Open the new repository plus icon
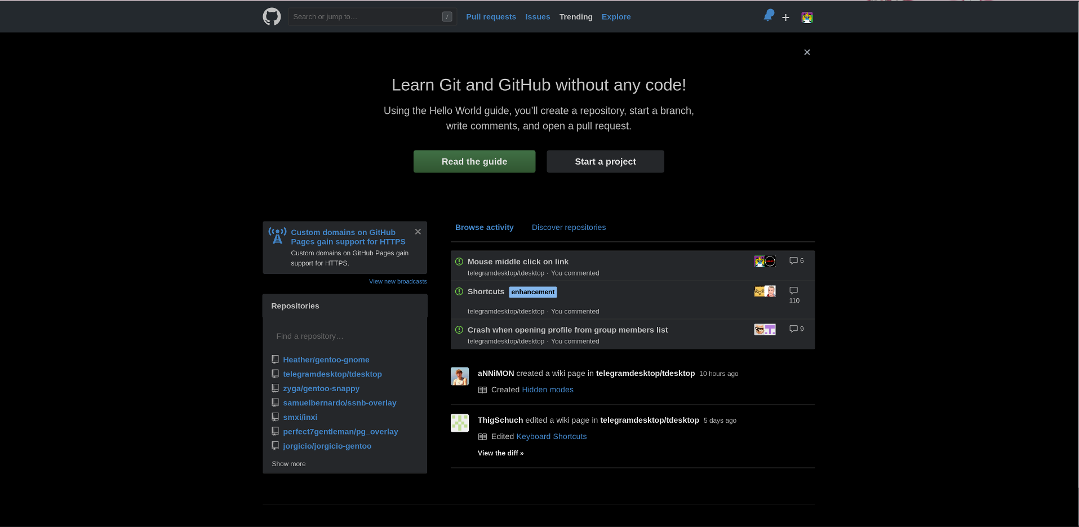Image resolution: width=1079 pixels, height=527 pixels. coord(785,17)
